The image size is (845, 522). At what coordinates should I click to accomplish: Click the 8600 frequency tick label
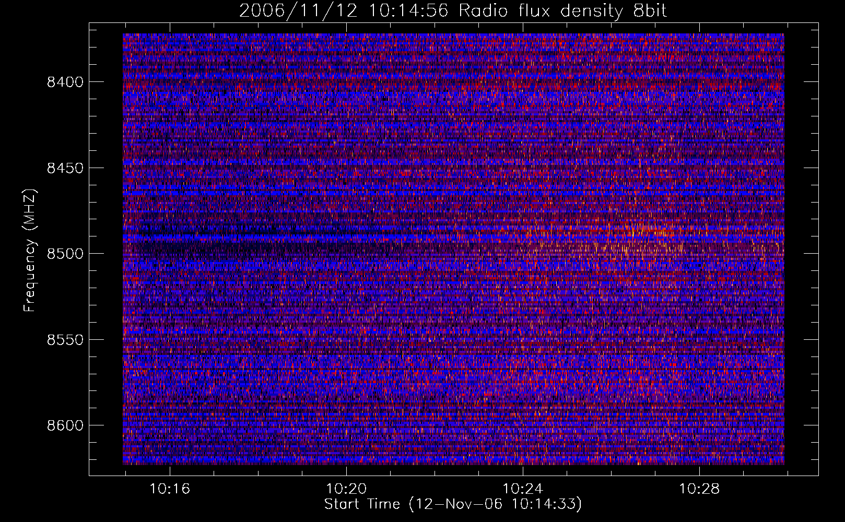point(65,425)
